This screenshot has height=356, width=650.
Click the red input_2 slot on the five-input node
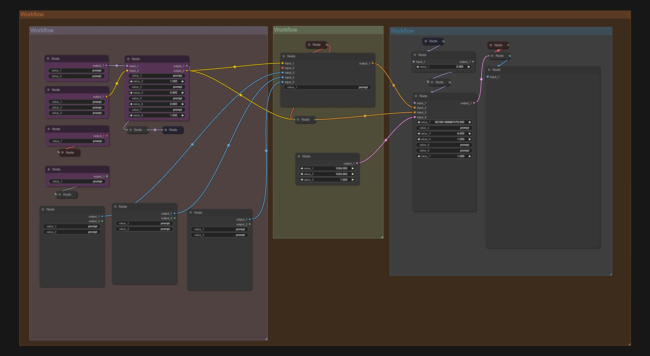pos(282,68)
